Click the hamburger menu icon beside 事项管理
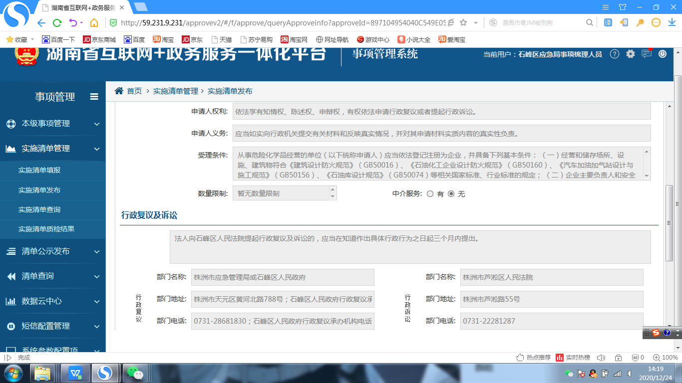 pyautogui.click(x=94, y=97)
